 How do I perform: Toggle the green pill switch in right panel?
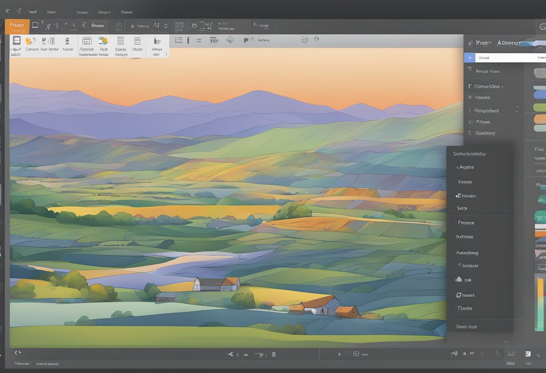tap(539, 107)
